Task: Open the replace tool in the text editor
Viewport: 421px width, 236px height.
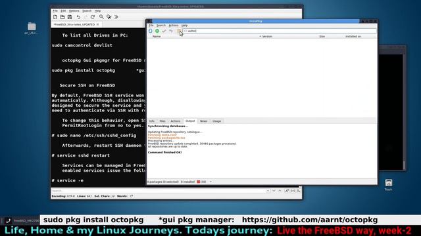Action: pyautogui.click(x=109, y=17)
